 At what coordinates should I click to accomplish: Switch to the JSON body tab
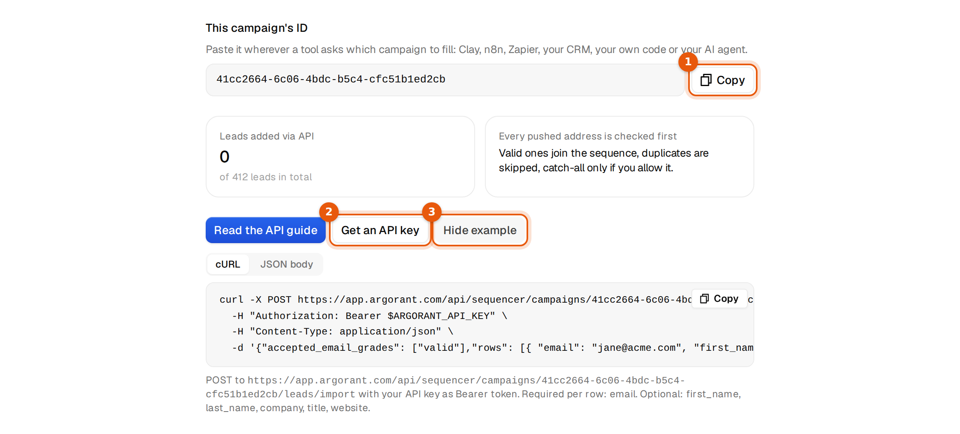(x=287, y=264)
